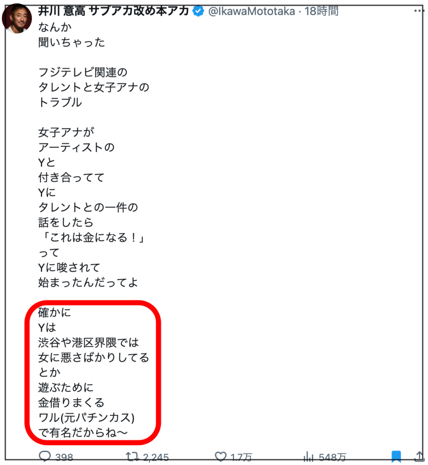
Task: Click the repost arrows icon
Action: click(132, 456)
